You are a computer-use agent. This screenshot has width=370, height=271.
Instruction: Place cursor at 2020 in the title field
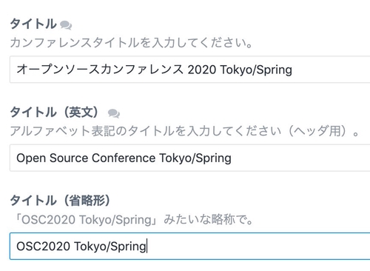[202, 70]
